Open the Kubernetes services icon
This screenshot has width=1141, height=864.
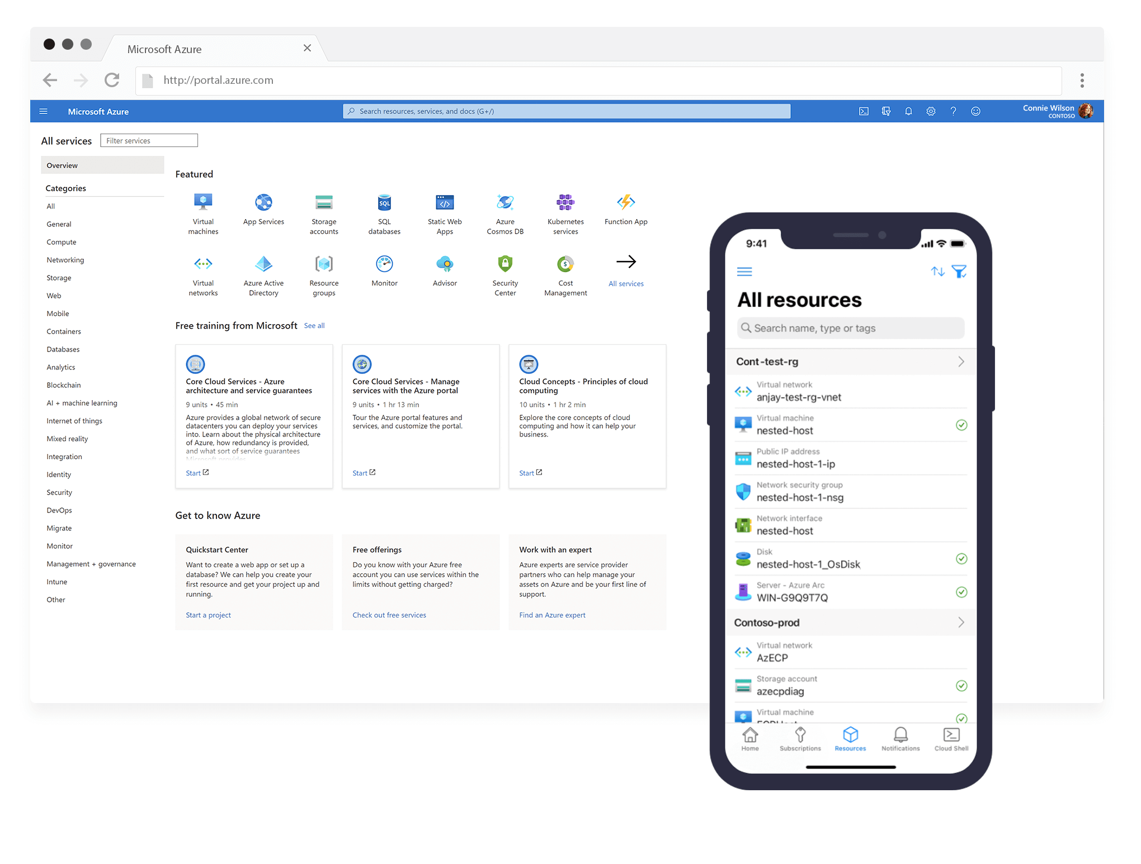565,202
